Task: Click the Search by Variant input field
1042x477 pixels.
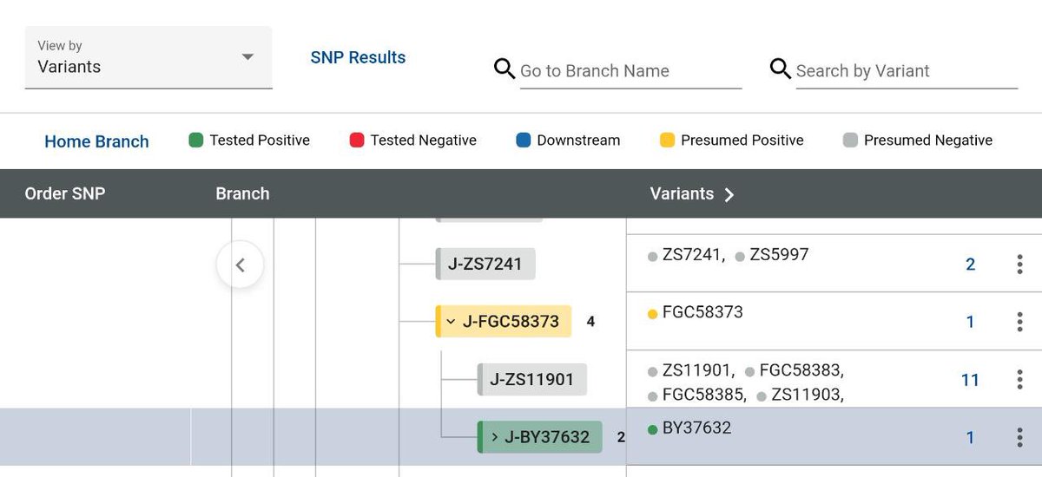Action: (907, 71)
